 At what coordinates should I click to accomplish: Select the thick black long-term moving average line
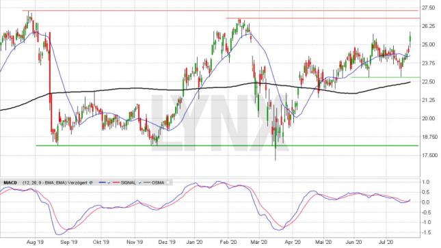coord(205,89)
